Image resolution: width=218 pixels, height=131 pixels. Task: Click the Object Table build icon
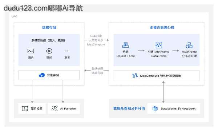(x=125, y=45)
